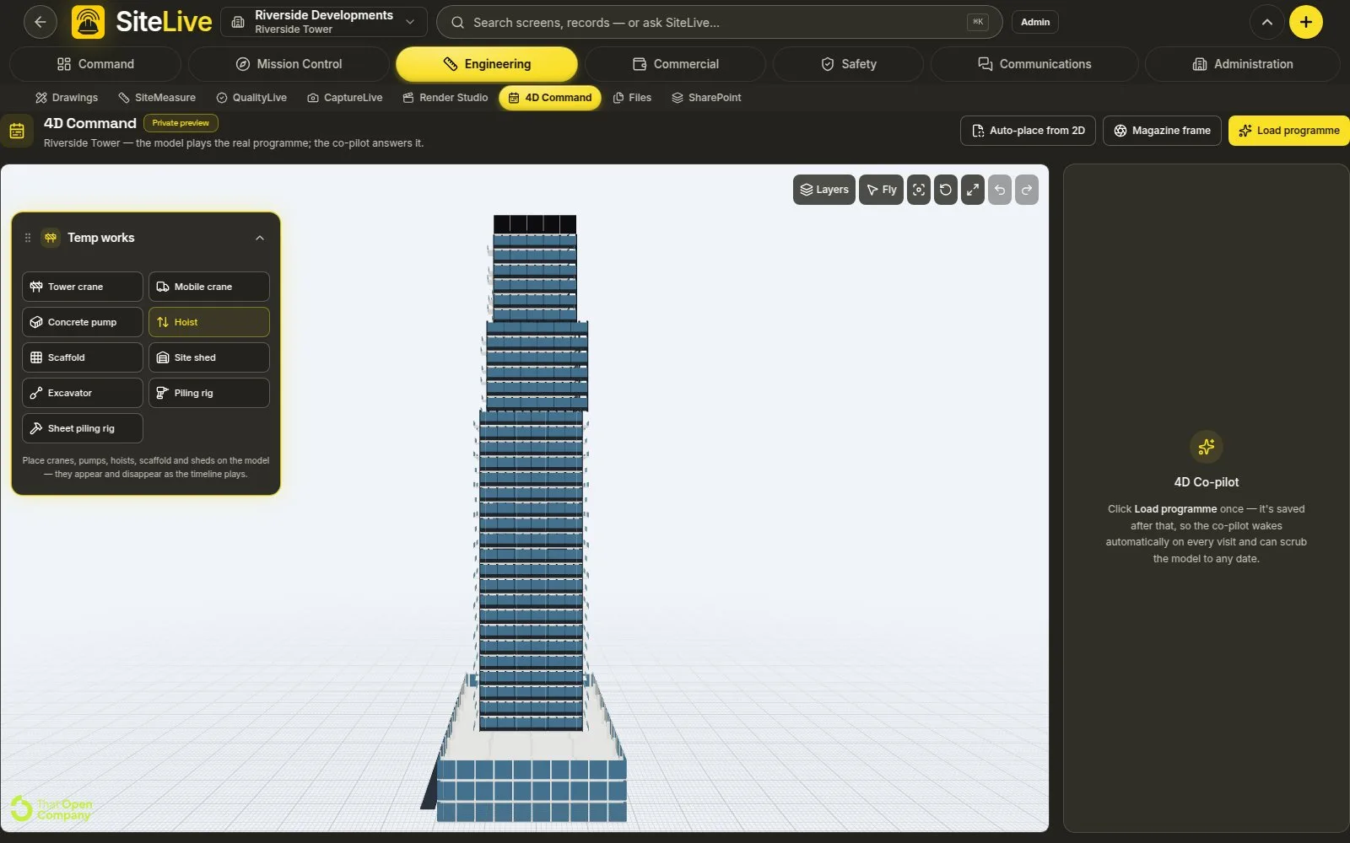The height and width of the screenshot is (843, 1350).
Task: Open the SharePoint sub-tab
Action: click(706, 98)
